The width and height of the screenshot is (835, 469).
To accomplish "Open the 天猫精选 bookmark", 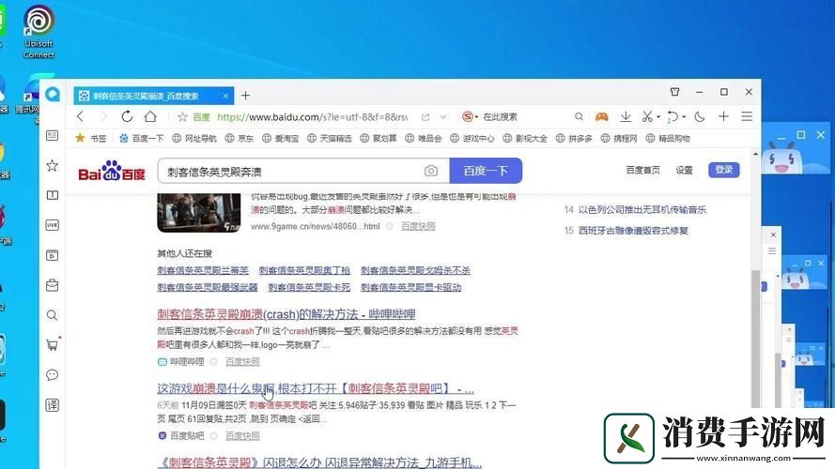I will coord(330,138).
